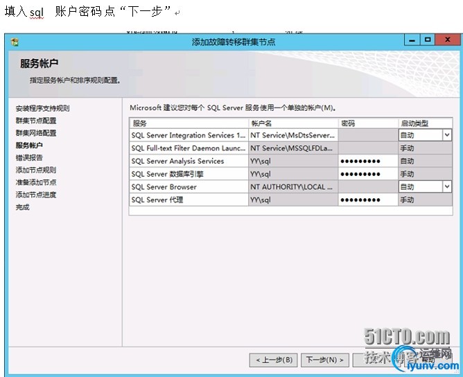Click the 启动类型 column header

[425, 123]
